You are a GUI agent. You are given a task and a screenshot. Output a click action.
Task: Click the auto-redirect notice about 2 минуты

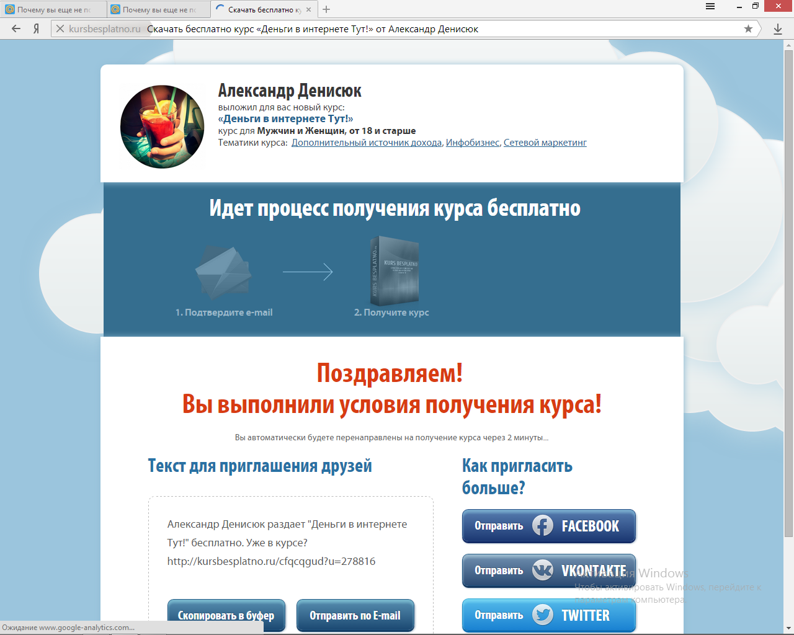tap(391, 437)
